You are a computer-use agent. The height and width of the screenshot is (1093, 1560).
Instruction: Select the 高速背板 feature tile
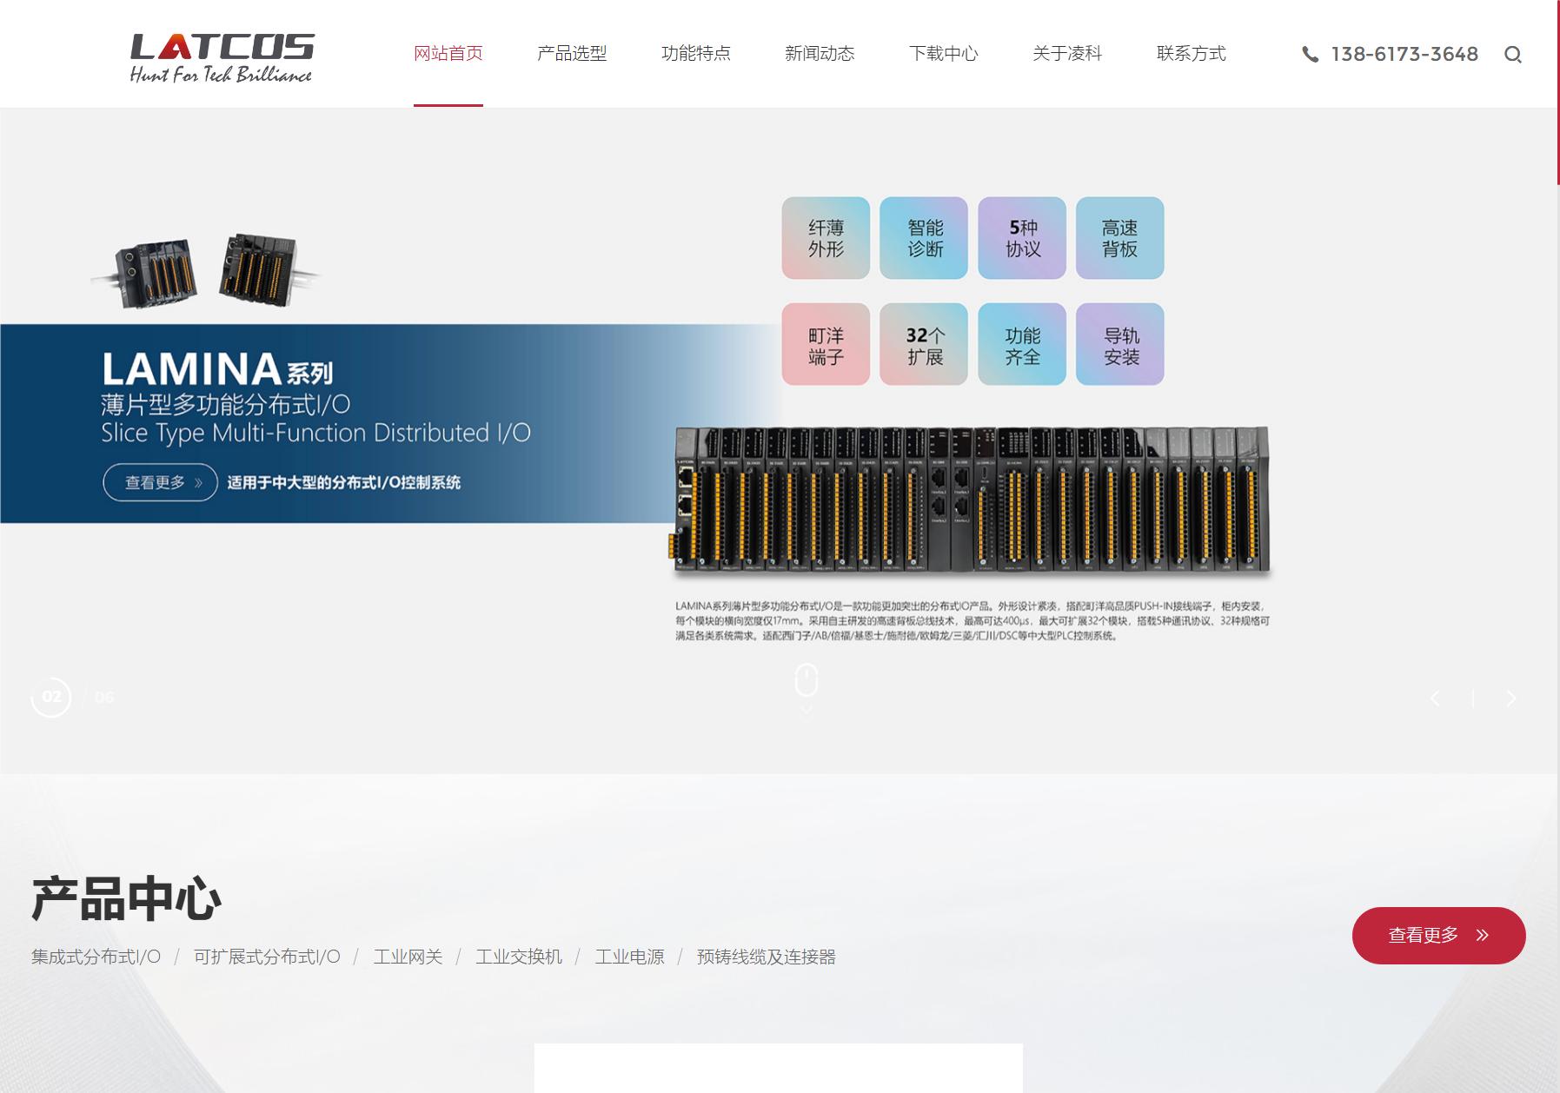point(1120,238)
